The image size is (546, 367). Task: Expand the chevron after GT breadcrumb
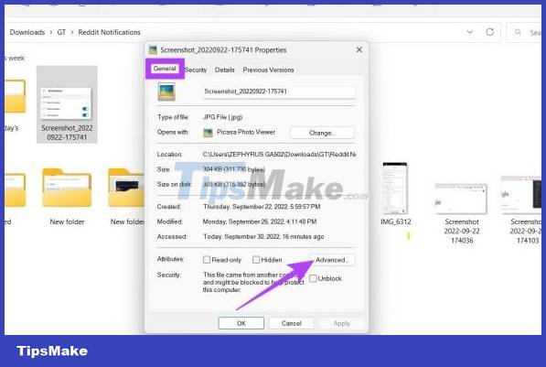click(x=72, y=32)
